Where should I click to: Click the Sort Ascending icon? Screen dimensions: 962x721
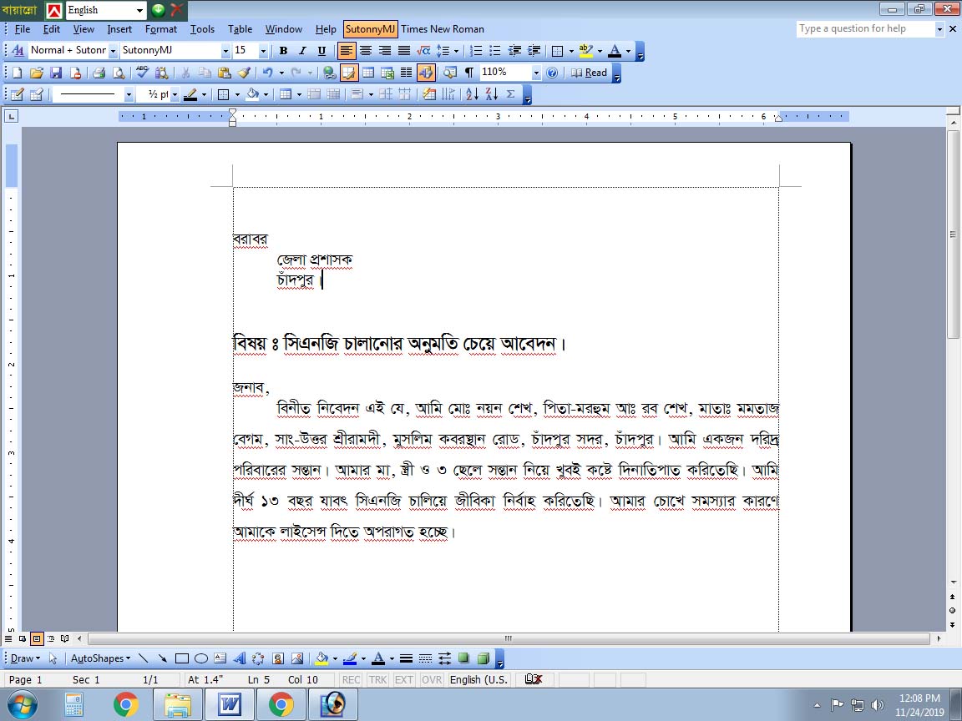(472, 94)
